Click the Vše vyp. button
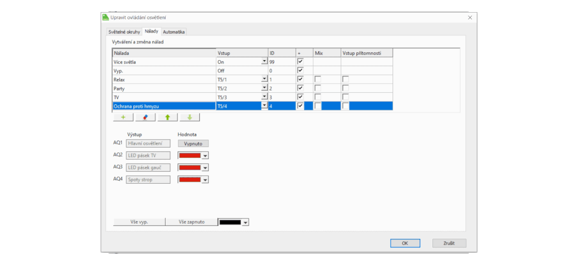This screenshot has width=578, height=265. 139,222
